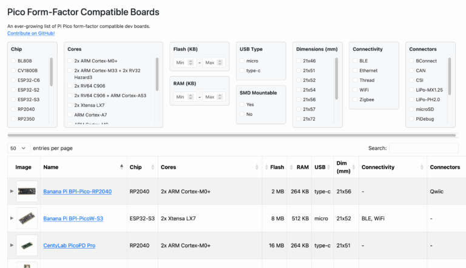Screen dimensions: 466x268
Task: Enable microSD connector filter
Action: [x=411, y=109]
